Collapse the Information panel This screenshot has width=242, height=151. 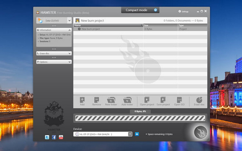click(69, 30)
